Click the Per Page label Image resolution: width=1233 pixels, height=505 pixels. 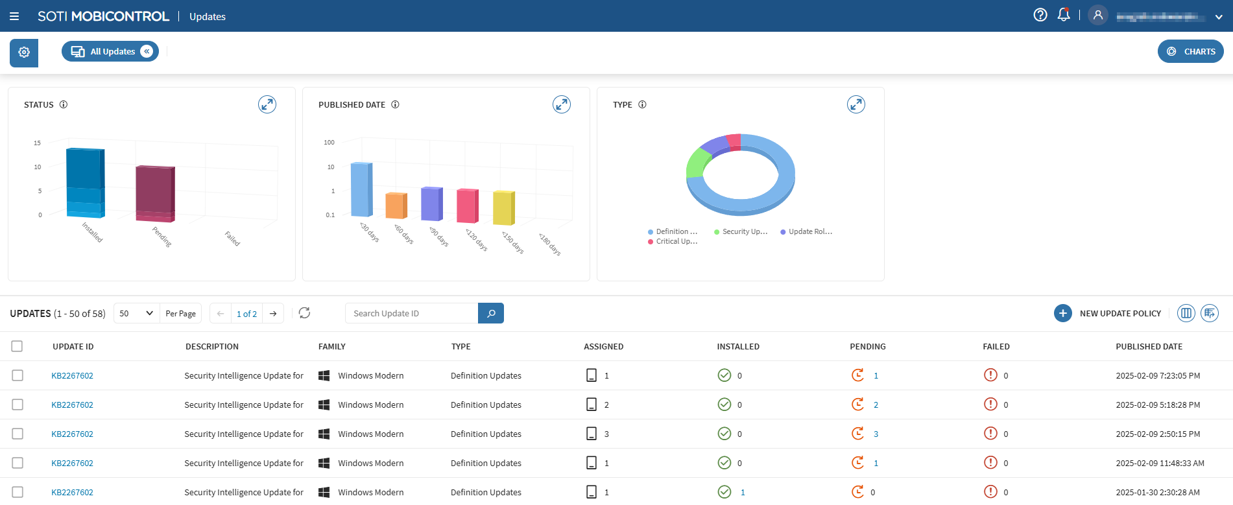point(180,314)
